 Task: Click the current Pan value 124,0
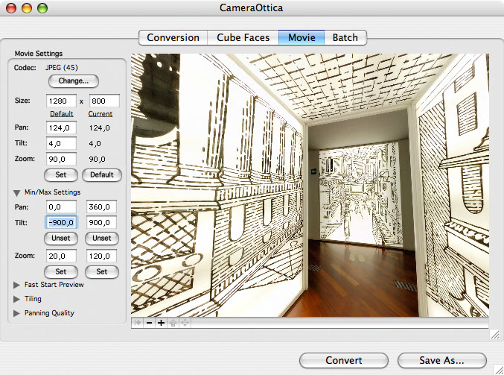[x=99, y=128]
